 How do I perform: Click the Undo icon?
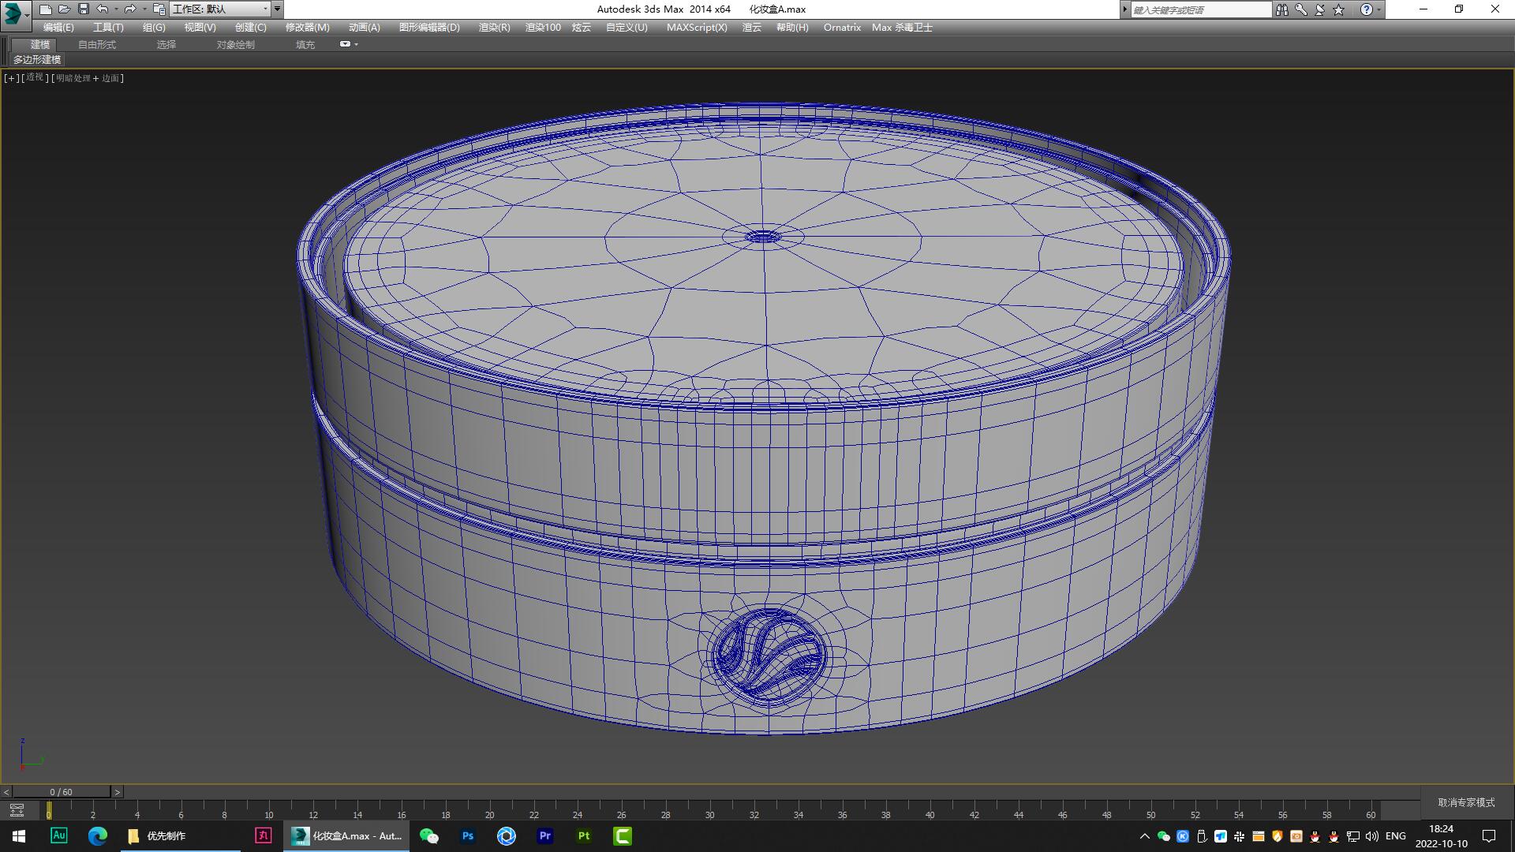coord(103,9)
